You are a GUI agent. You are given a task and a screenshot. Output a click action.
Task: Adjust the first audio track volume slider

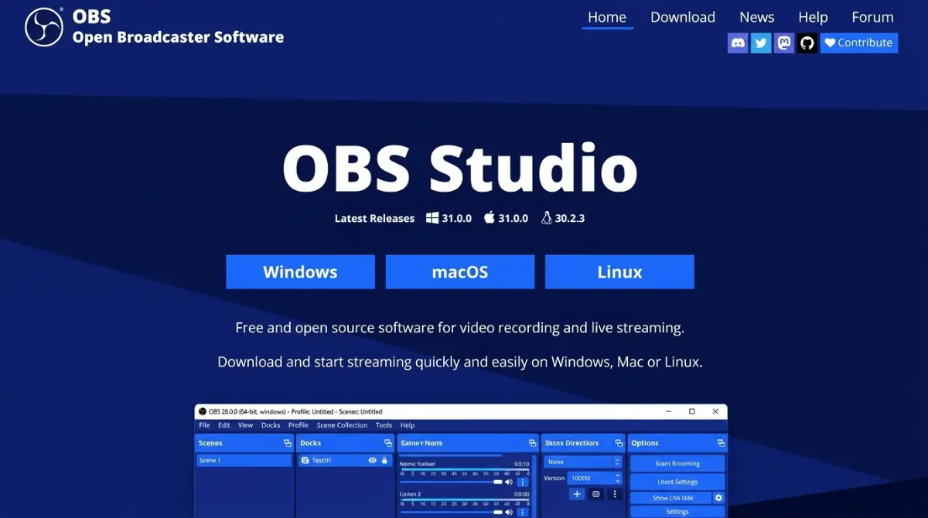[452, 482]
